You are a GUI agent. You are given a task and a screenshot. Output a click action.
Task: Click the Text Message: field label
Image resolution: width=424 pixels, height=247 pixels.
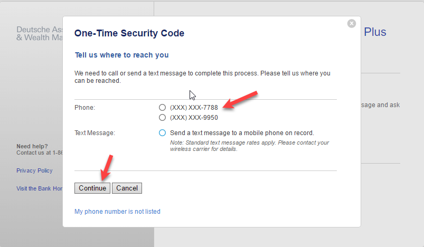pos(95,133)
